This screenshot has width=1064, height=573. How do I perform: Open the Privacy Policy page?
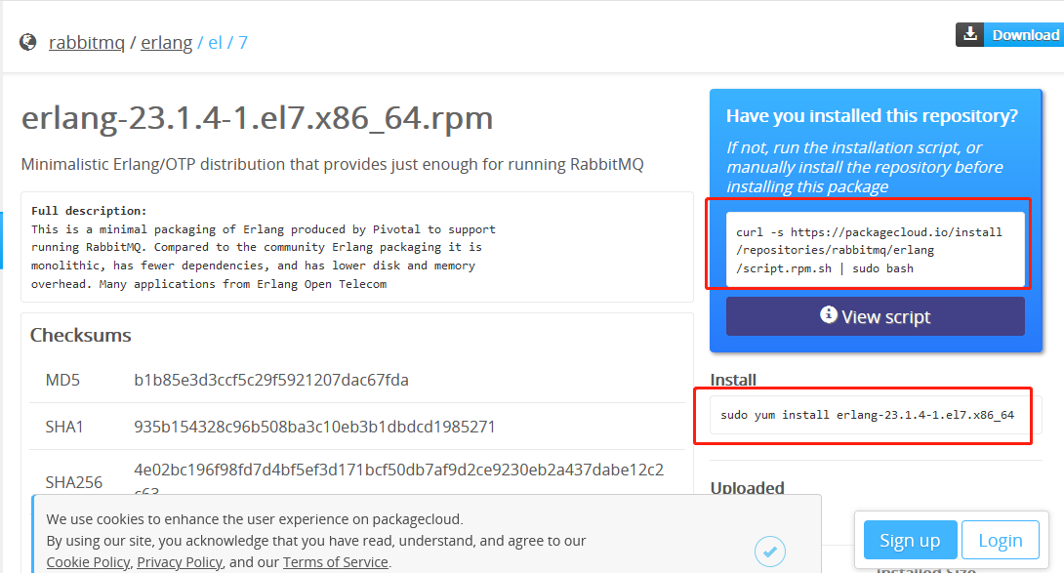click(180, 561)
